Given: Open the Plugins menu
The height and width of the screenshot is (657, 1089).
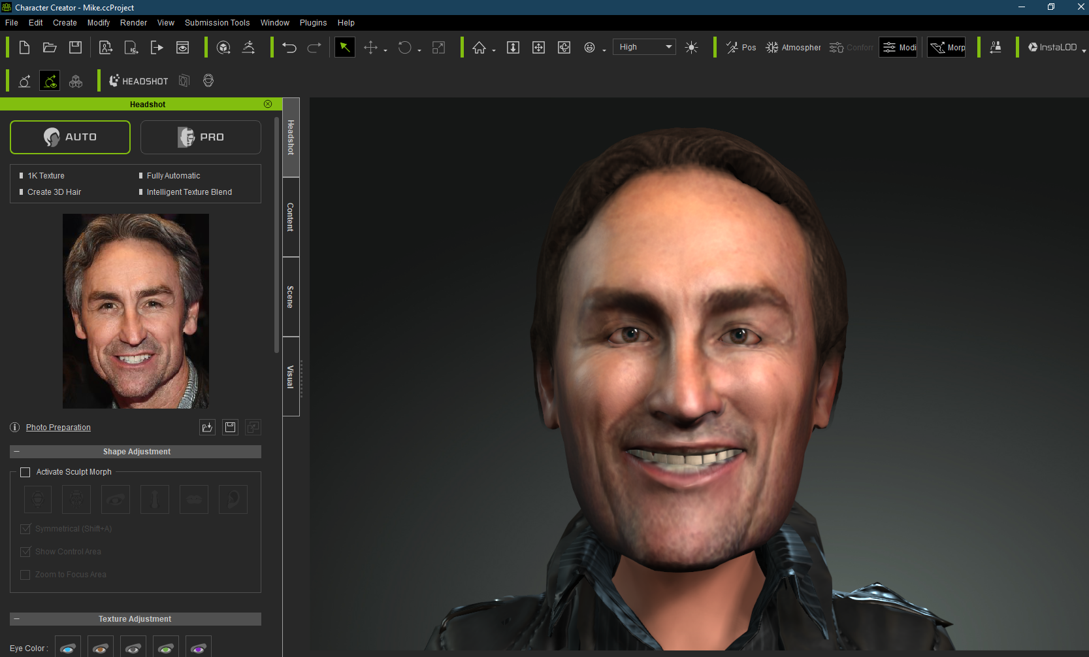Looking at the screenshot, I should tap(314, 23).
